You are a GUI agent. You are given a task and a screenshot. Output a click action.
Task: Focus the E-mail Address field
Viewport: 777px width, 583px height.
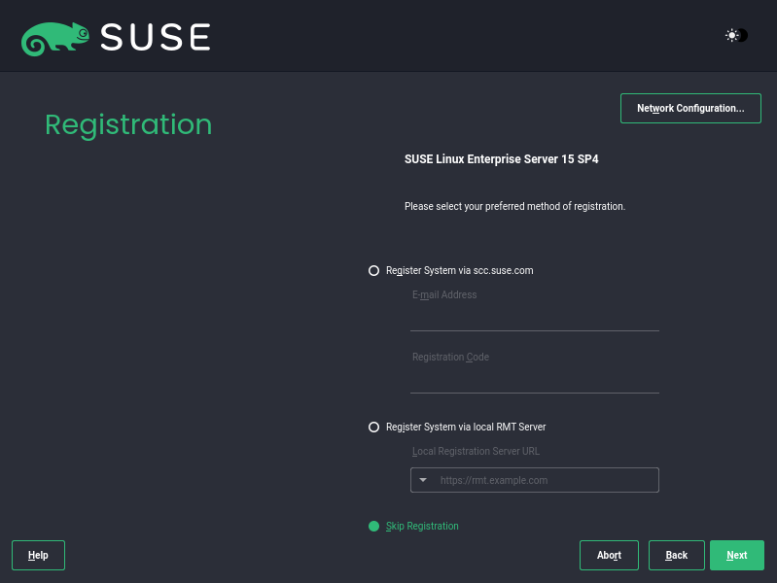[534, 320]
